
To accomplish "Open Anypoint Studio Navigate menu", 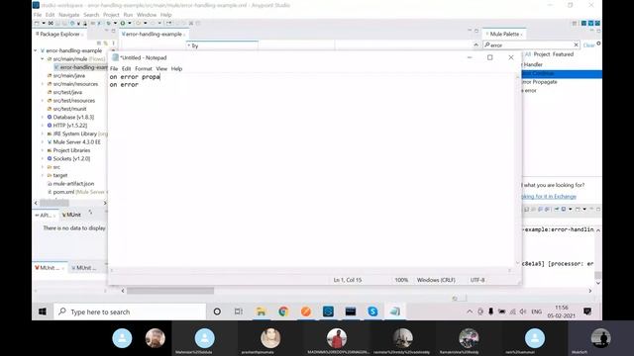I will coord(69,15).
